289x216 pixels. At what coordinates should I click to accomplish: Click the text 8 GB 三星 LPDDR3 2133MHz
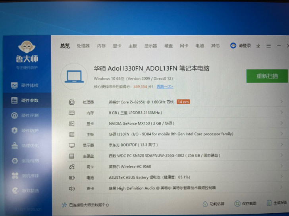(x=135, y=113)
